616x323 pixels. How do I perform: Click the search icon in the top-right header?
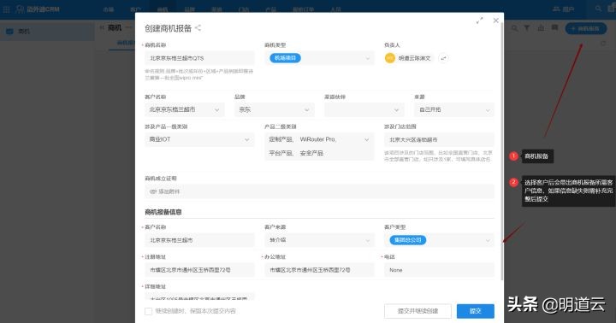[598, 9]
